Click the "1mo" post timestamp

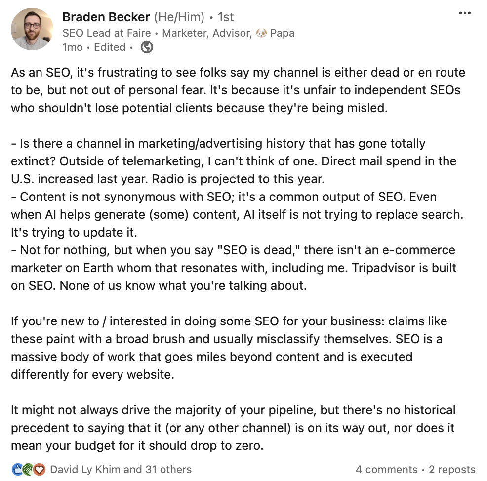73,47
